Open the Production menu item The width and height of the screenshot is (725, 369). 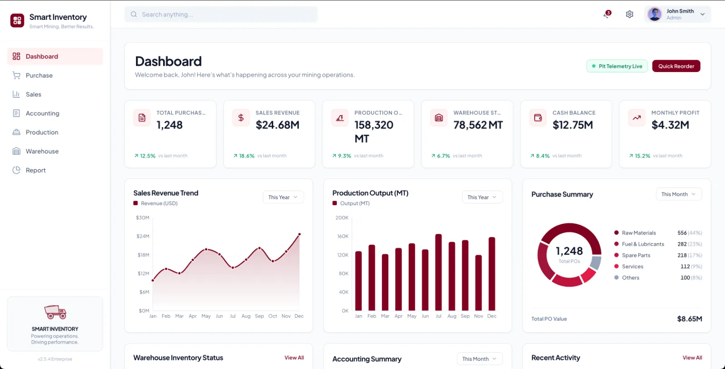(x=55, y=132)
